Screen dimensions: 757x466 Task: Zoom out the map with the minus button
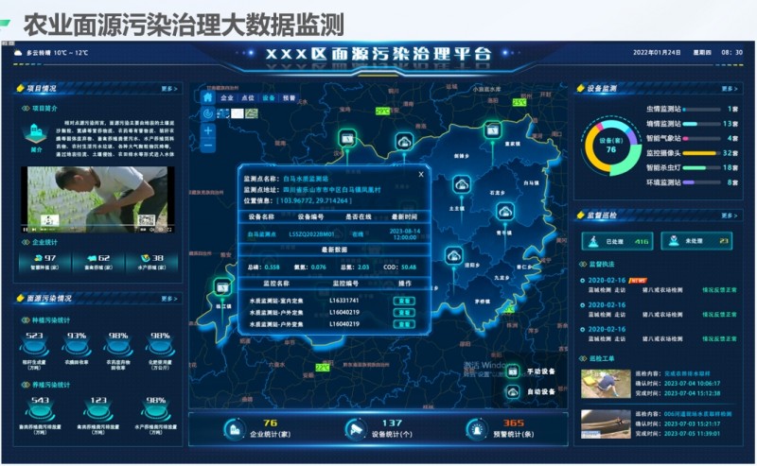point(208,146)
